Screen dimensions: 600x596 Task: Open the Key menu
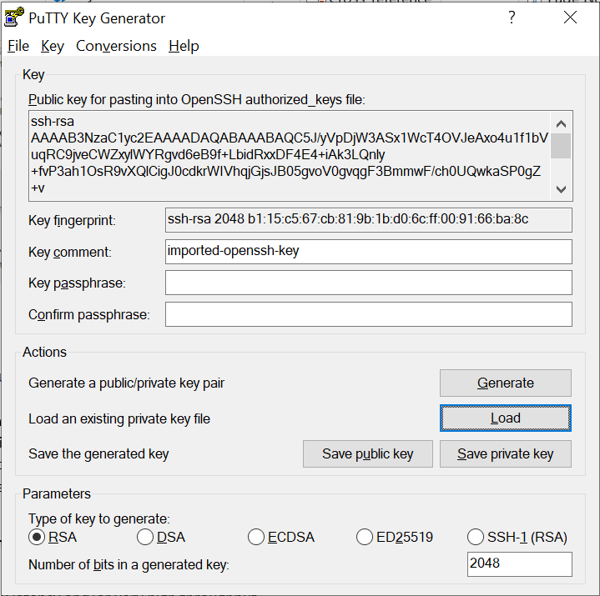[x=52, y=46]
